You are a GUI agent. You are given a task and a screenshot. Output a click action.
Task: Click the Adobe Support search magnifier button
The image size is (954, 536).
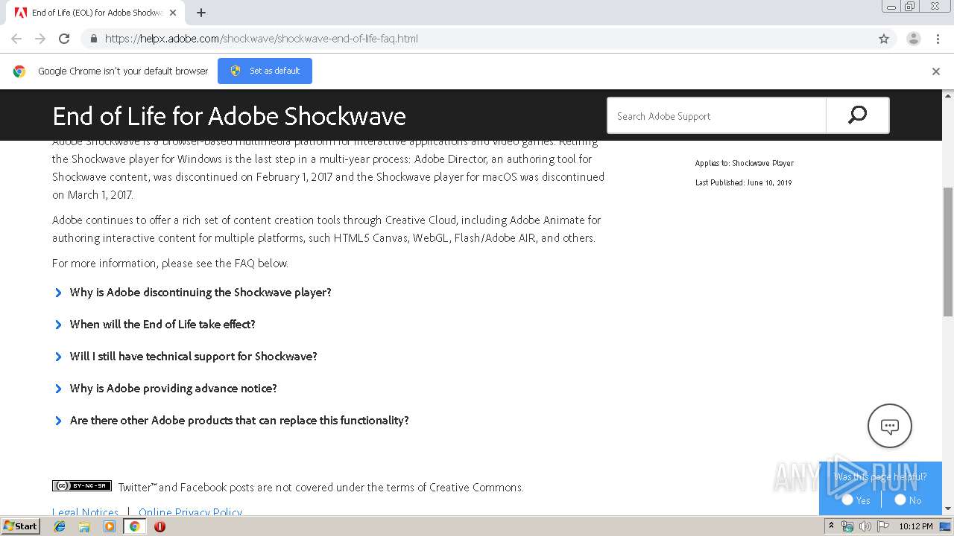click(858, 115)
